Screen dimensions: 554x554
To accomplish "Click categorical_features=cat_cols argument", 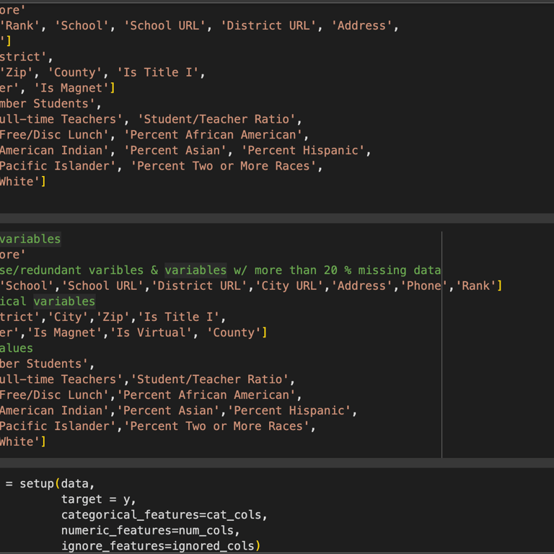I will [x=164, y=515].
